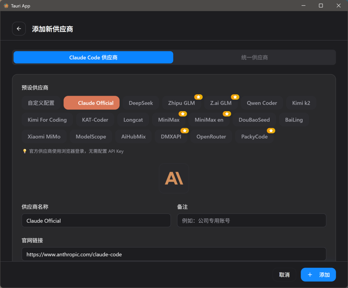Screen dimensions: 348x288
Task: Select the 自定义配置 preset option
Action: (x=41, y=103)
